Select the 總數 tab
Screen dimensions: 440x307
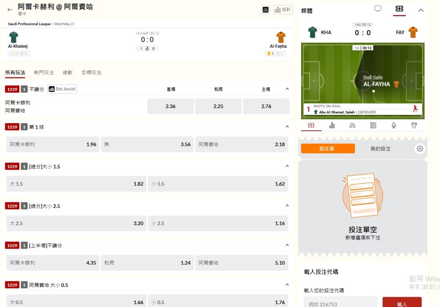(x=68, y=73)
